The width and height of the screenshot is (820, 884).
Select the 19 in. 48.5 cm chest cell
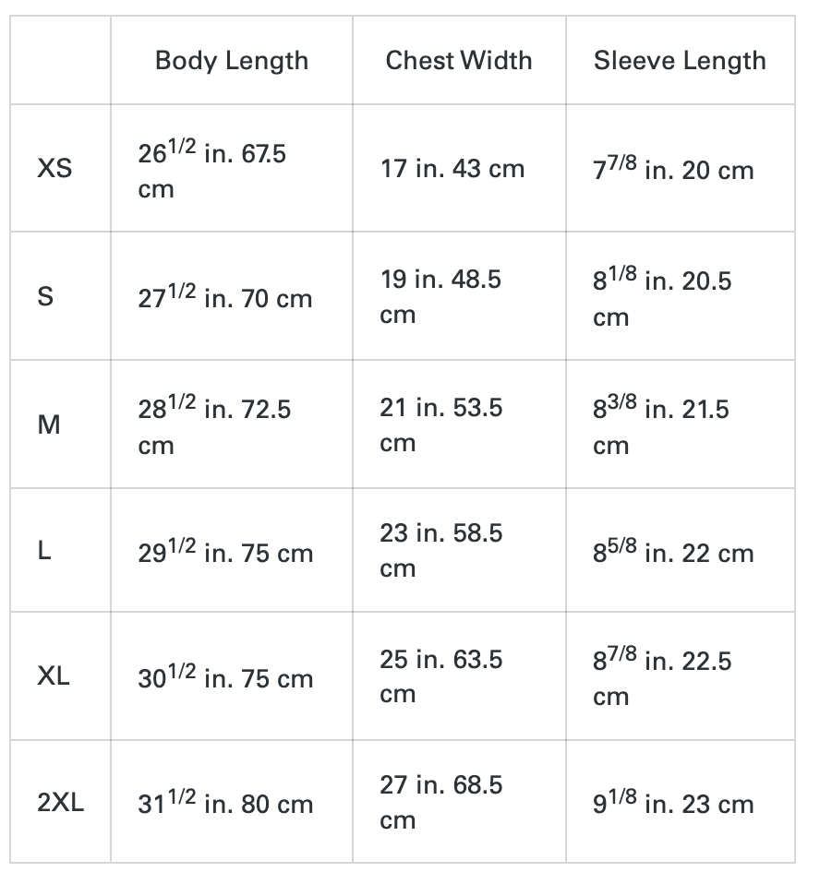(441, 296)
